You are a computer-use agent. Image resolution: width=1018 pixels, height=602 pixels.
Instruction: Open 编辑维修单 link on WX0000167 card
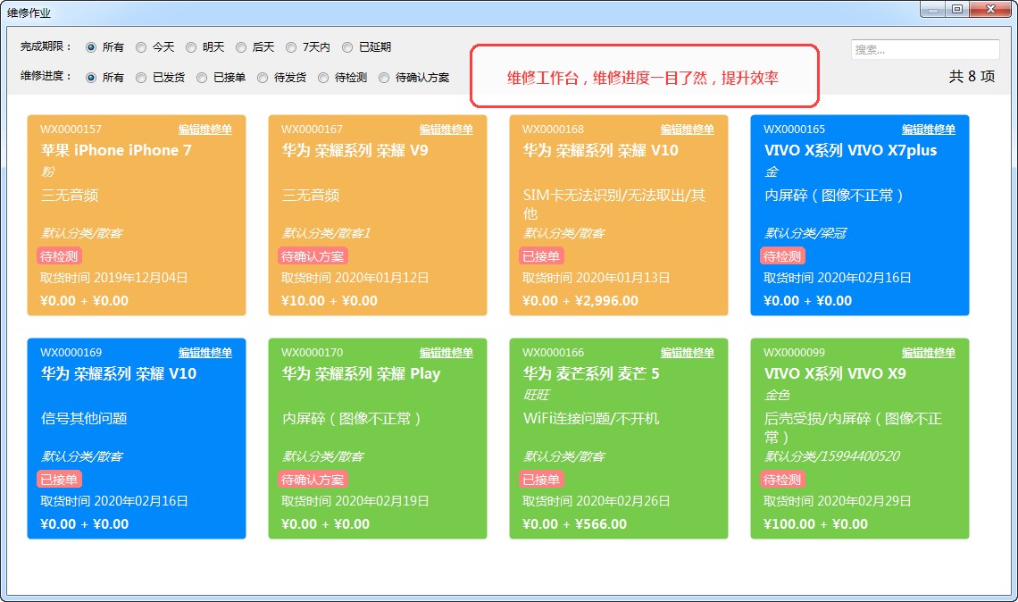(x=446, y=130)
